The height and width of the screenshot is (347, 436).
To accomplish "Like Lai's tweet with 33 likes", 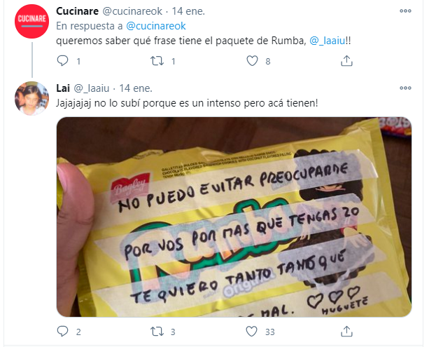I will coord(252,332).
